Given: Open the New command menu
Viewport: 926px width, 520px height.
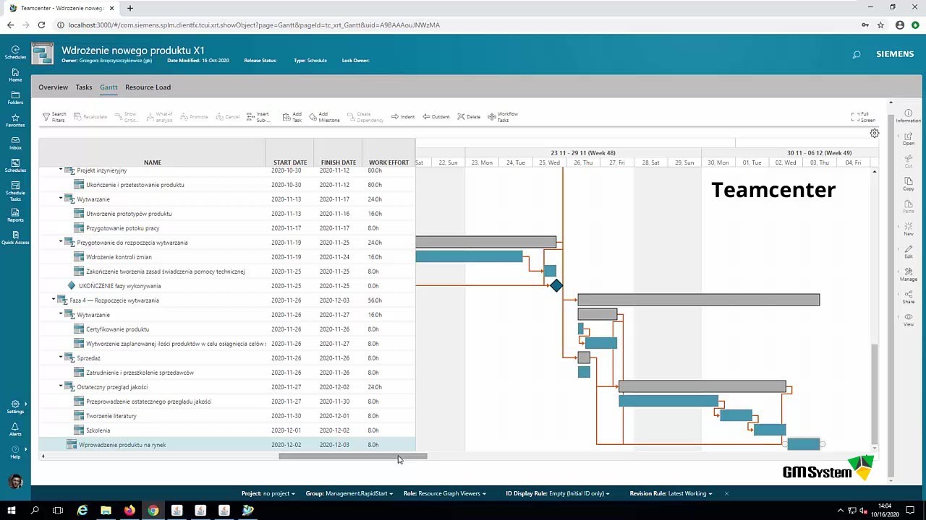Looking at the screenshot, I should (909, 229).
